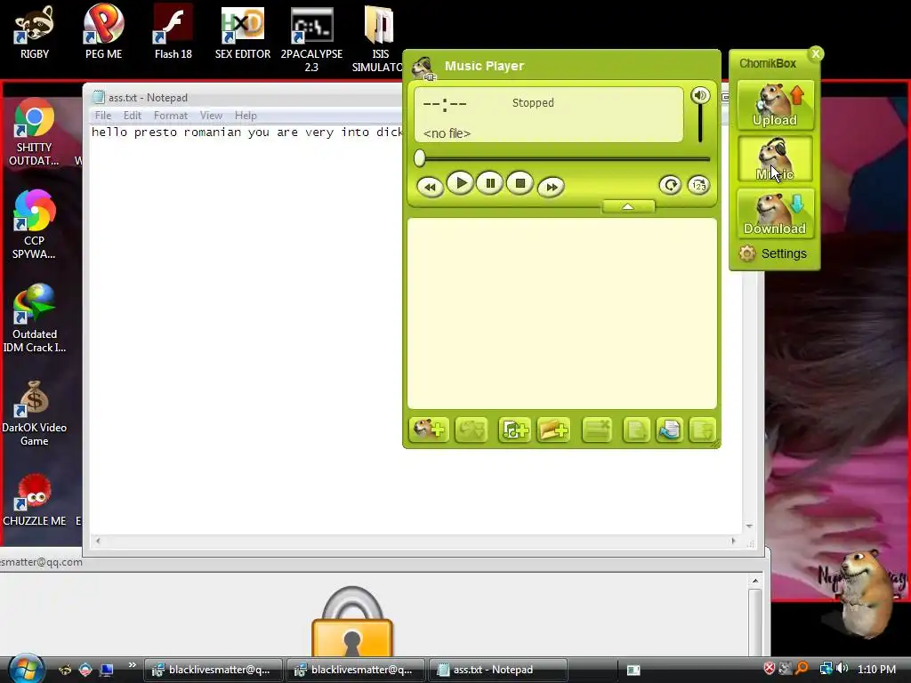Select the RIGBY desktop icon
The height and width of the screenshot is (683, 911).
click(x=35, y=33)
